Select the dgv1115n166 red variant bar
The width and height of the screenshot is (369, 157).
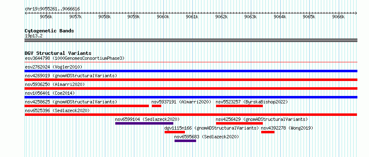[x=175, y=132]
